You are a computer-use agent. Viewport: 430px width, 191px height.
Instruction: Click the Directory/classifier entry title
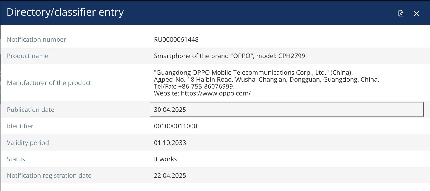[x=65, y=12]
